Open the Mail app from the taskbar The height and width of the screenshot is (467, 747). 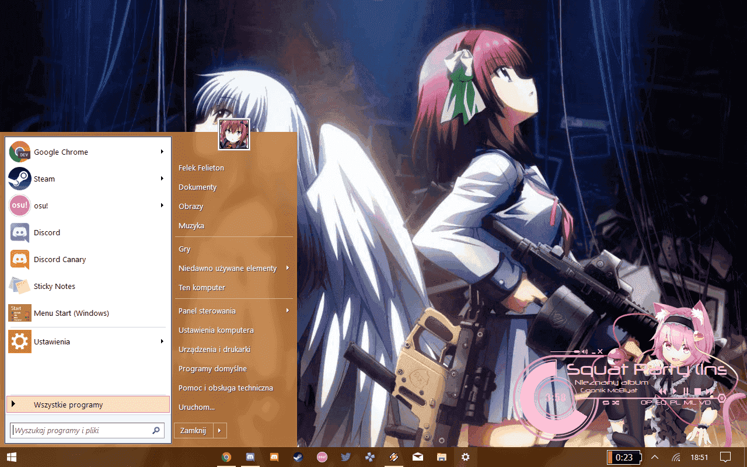coord(417,457)
